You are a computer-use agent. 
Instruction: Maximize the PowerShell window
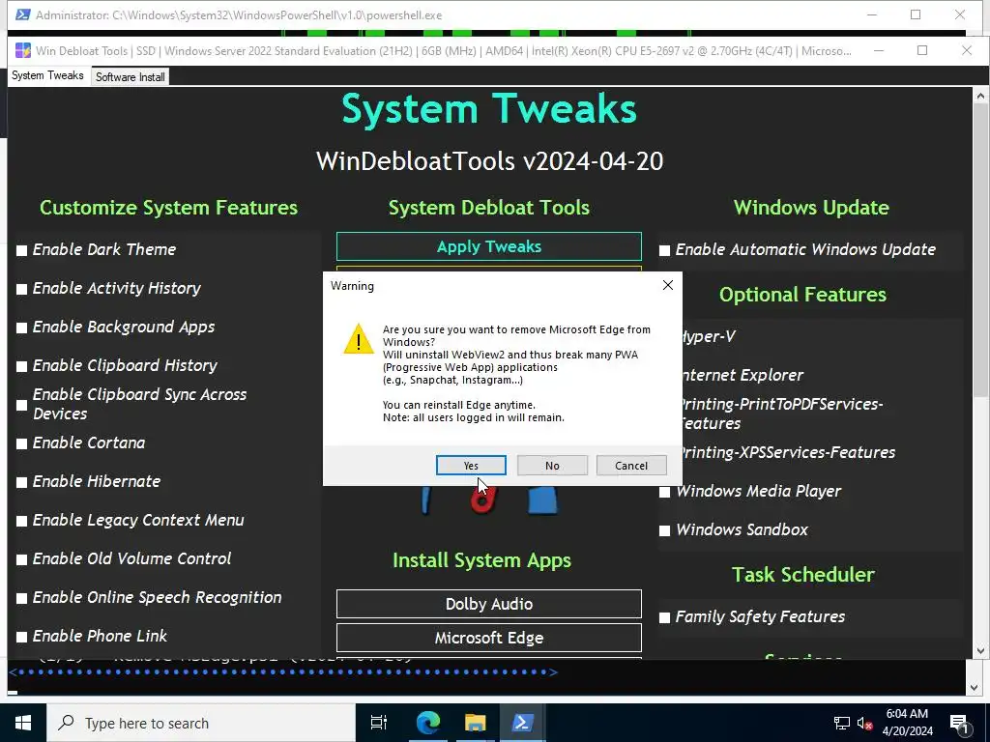pos(916,14)
